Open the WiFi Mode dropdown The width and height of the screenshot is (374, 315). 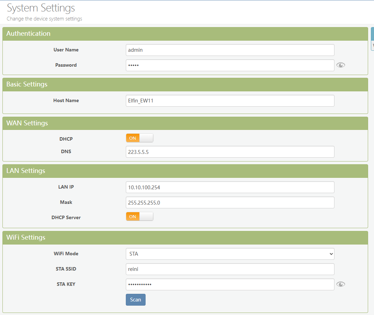tap(230, 254)
